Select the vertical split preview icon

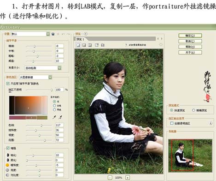90,45
